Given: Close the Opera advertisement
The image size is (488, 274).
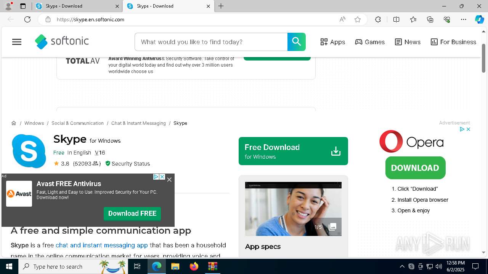Looking at the screenshot, I should (468, 129).
